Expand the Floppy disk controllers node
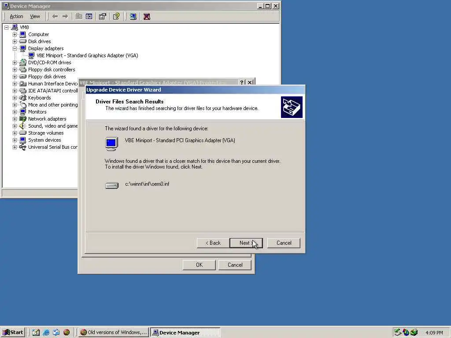 pyautogui.click(x=15, y=70)
